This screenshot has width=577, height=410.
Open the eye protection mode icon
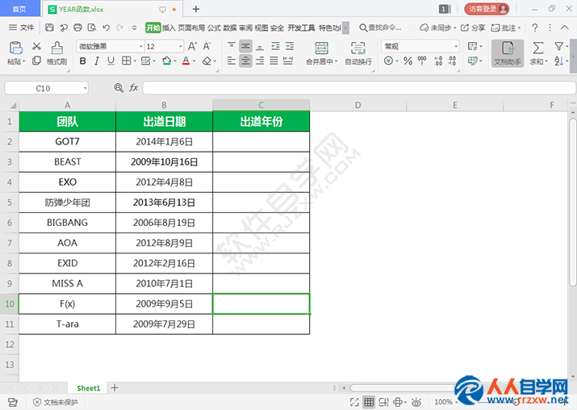point(416,402)
